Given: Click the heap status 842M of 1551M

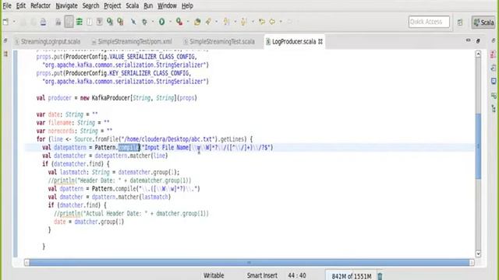Looking at the screenshot, I should point(352,276).
